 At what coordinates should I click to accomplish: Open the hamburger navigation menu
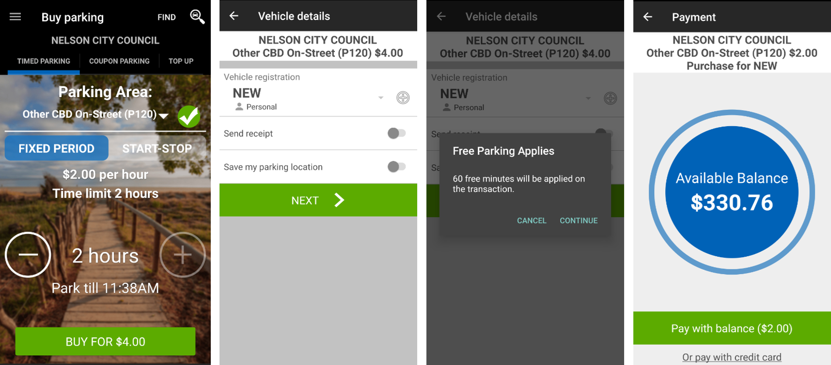[x=16, y=17]
